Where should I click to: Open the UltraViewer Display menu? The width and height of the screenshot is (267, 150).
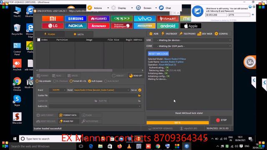pyautogui.click(x=122, y=8)
